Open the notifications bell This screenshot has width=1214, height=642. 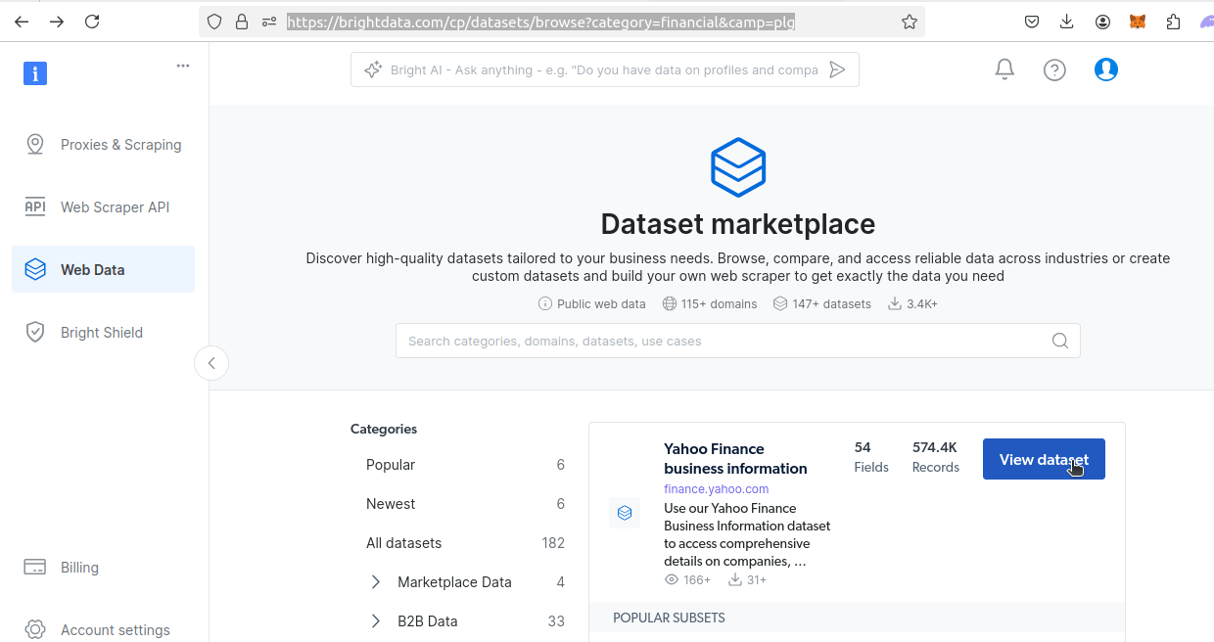1004,69
